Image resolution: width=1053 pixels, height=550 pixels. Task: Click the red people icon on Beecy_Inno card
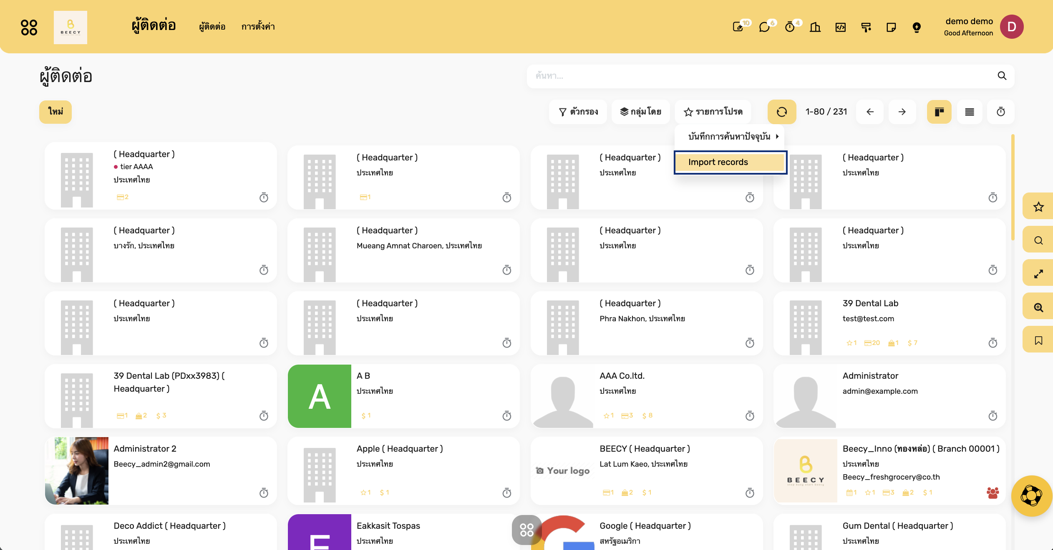(x=993, y=492)
